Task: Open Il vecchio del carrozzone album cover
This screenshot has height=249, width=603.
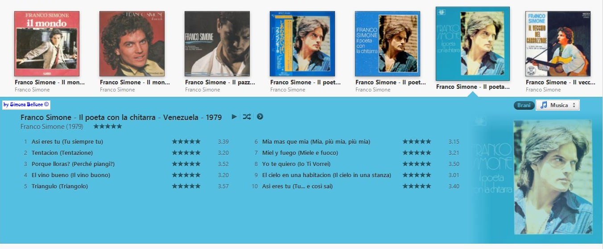Action: point(558,44)
